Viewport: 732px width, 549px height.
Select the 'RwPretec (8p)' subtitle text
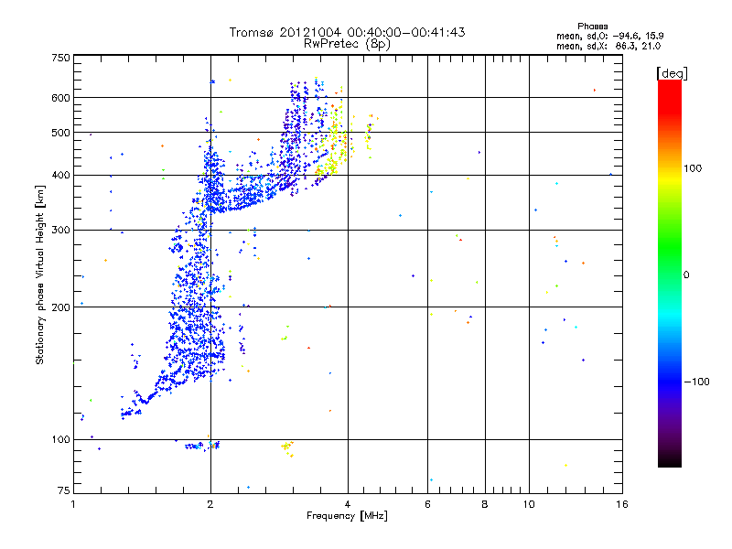(347, 44)
